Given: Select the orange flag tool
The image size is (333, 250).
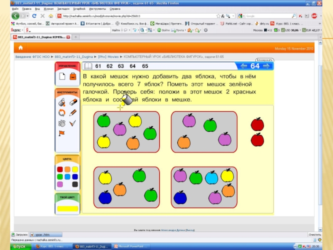Looking at the screenshot, I should coord(62,133).
